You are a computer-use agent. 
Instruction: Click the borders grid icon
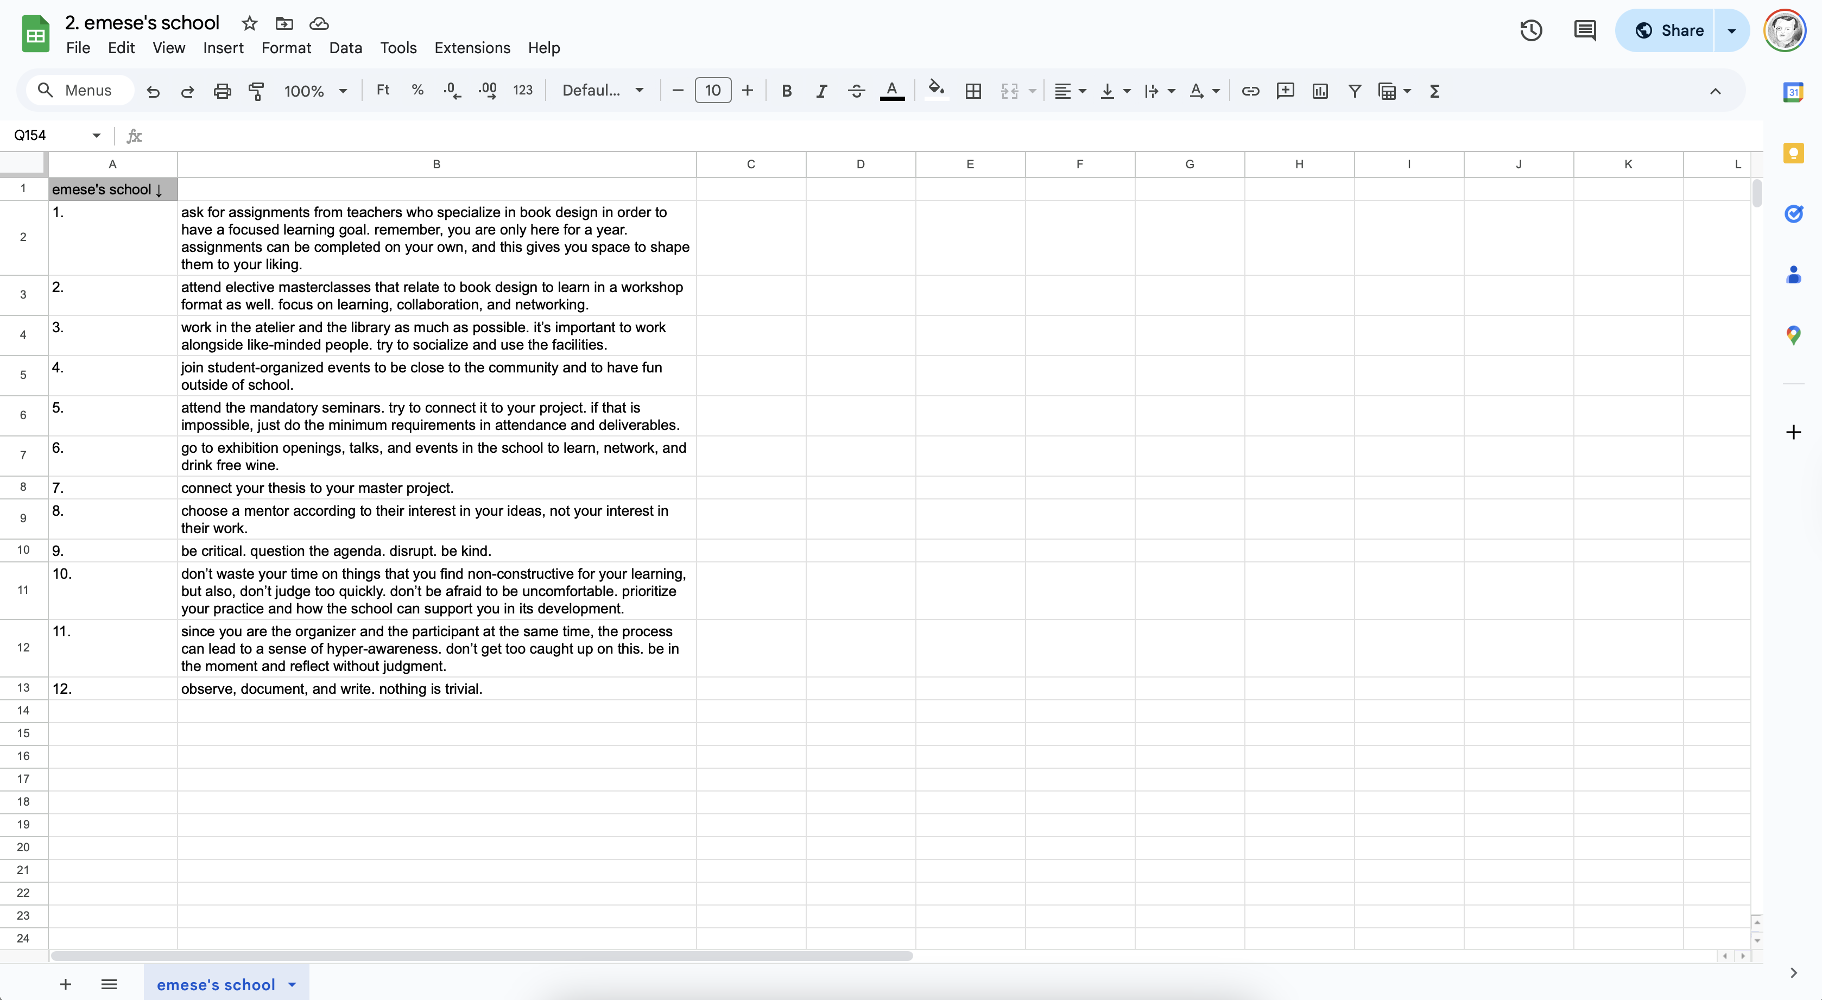(972, 91)
